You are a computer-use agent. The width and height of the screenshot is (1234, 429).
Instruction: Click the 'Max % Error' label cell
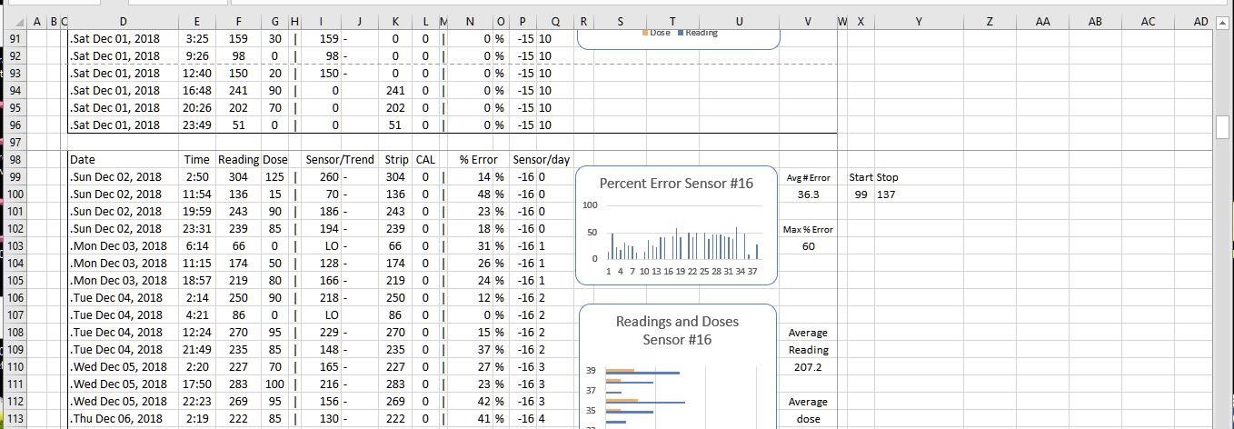tap(808, 229)
